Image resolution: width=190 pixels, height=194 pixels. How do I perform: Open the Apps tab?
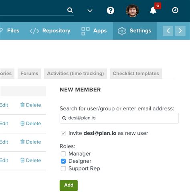(94, 31)
